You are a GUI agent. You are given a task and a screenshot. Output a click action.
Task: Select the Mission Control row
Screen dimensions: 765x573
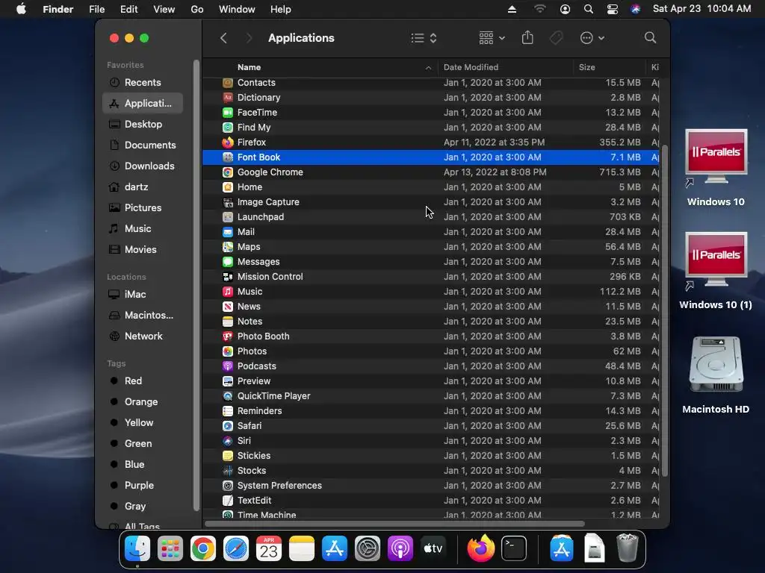tap(431, 277)
